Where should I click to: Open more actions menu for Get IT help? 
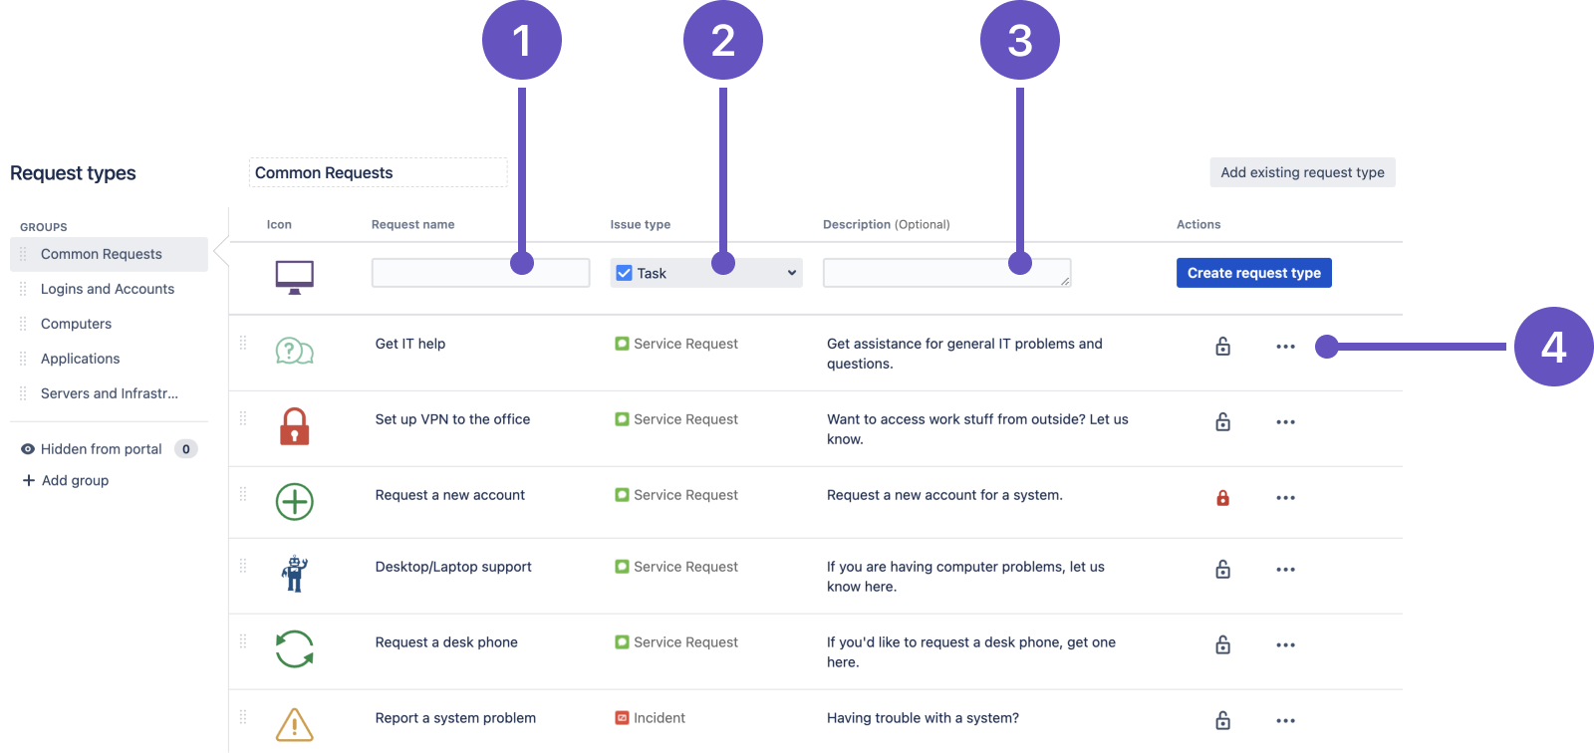(x=1285, y=347)
